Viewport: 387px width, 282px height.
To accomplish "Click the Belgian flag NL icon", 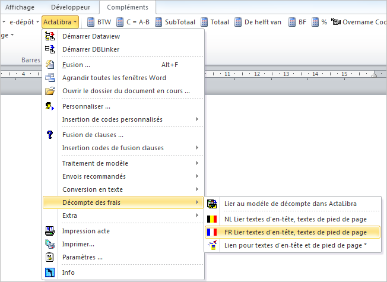I will [212, 219].
